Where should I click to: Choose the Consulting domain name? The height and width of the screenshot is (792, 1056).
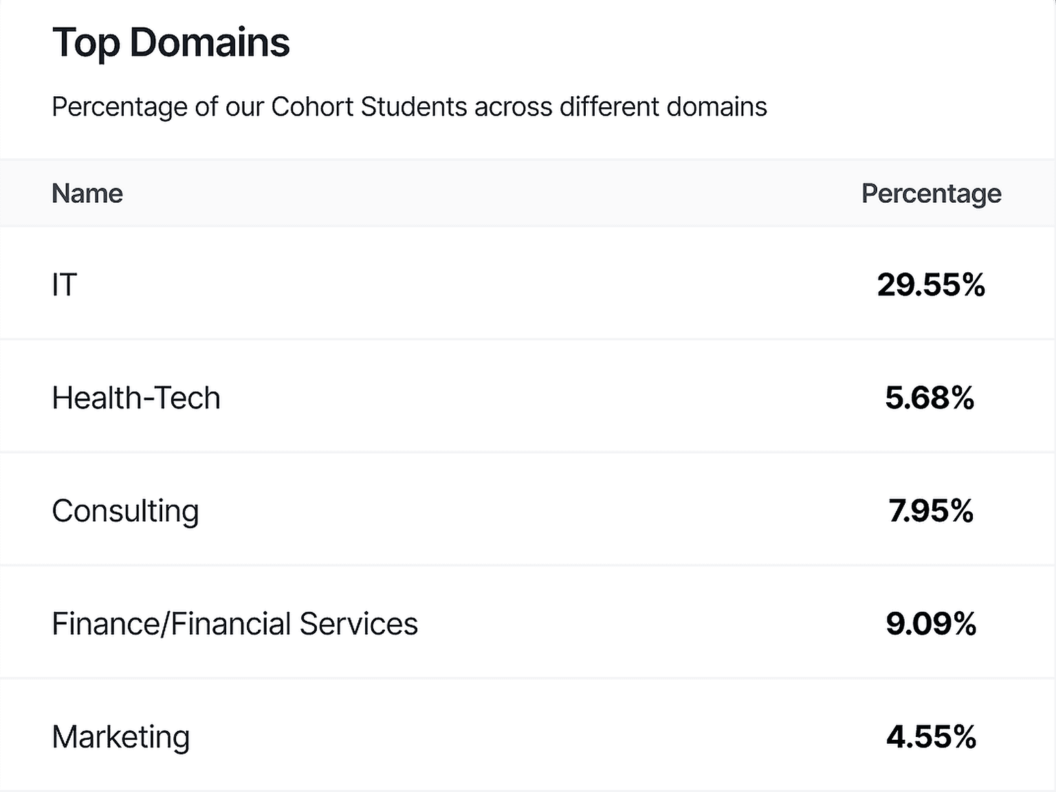[x=125, y=511]
